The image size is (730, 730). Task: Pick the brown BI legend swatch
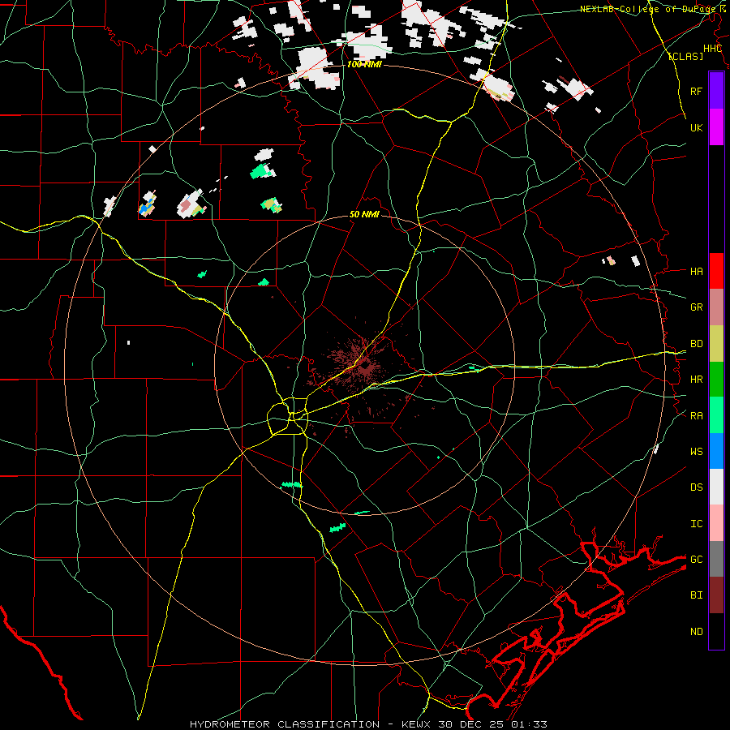click(x=716, y=595)
